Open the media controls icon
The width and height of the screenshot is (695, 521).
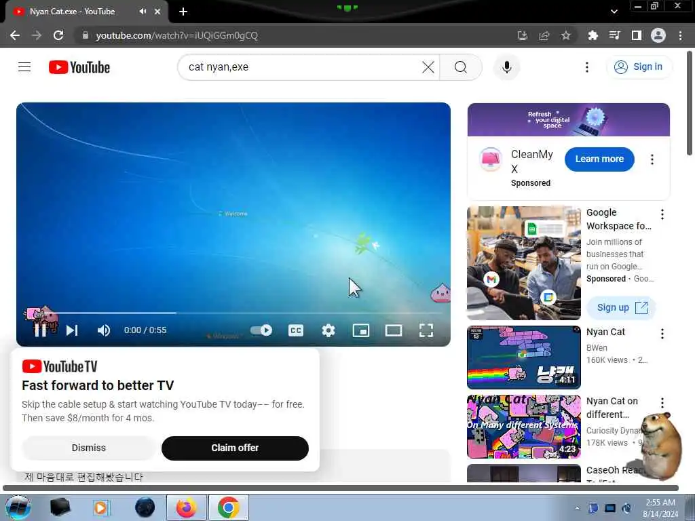pos(614,35)
